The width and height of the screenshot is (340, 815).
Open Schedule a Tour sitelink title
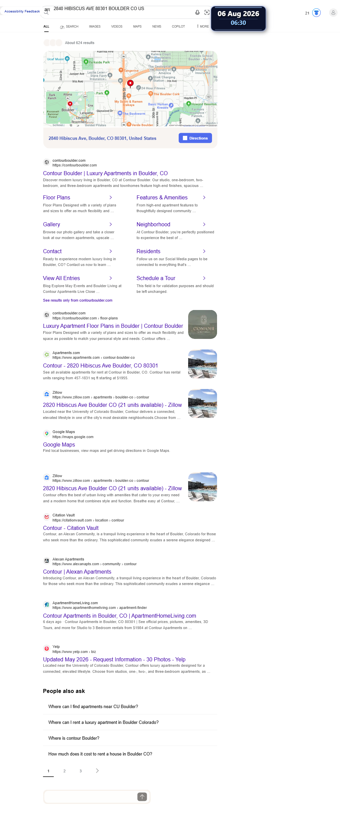(x=156, y=278)
